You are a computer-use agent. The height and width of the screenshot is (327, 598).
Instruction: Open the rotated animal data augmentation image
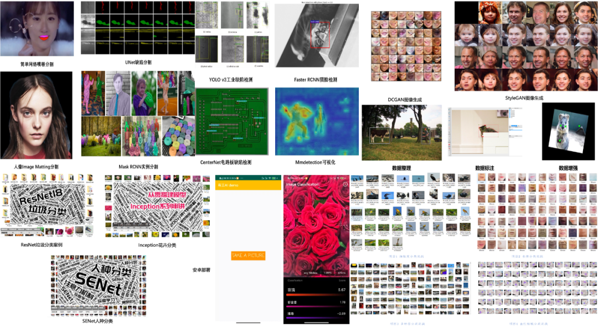(568, 132)
